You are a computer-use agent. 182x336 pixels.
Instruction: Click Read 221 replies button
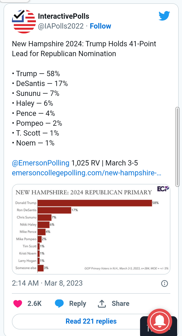tap(91, 321)
